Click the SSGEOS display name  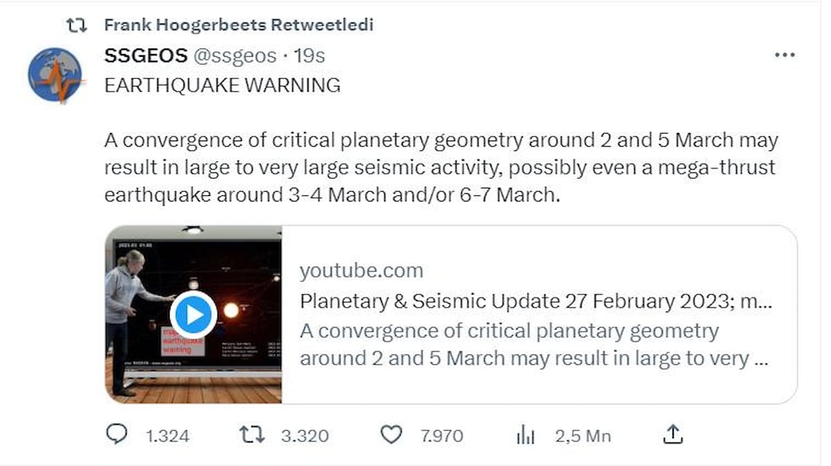145,56
